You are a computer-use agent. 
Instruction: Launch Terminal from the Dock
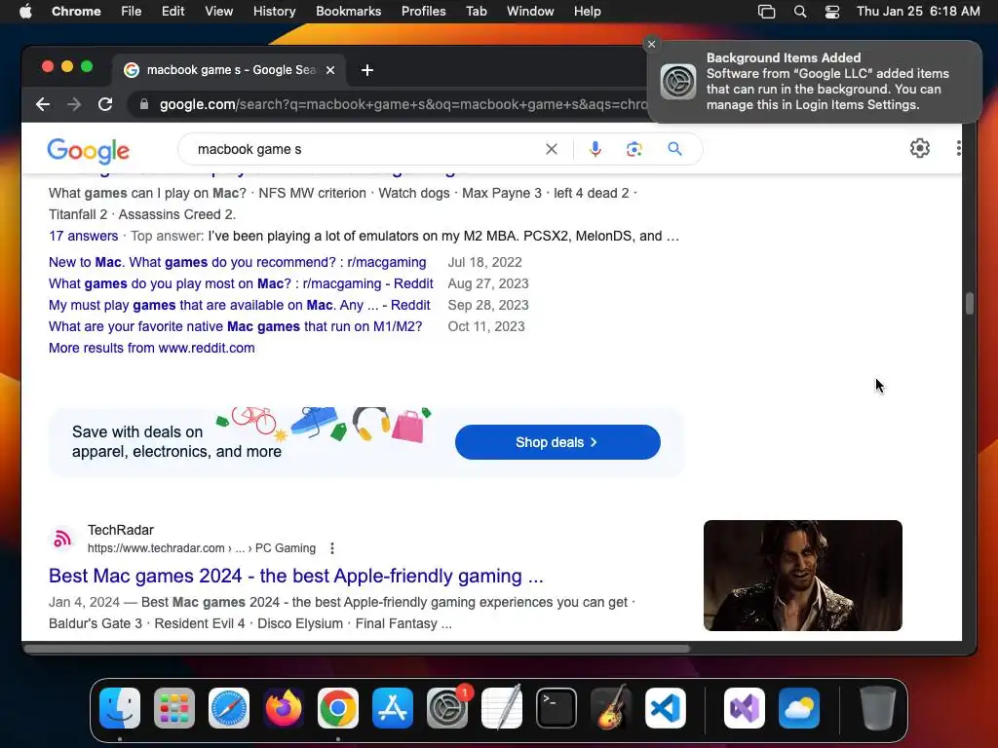coord(557,708)
